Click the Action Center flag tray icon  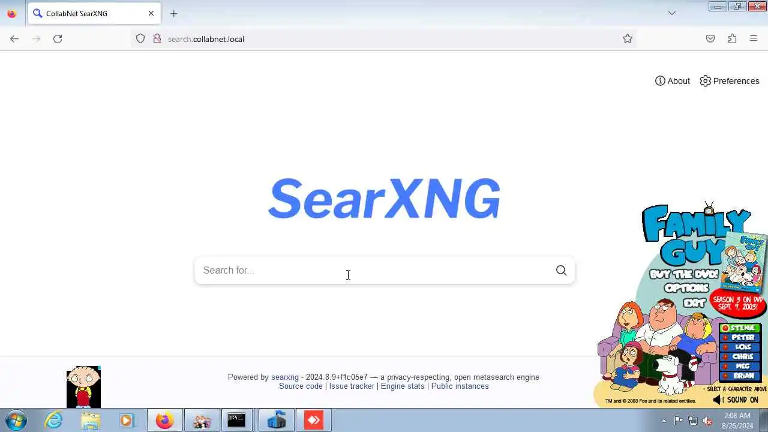click(x=678, y=421)
